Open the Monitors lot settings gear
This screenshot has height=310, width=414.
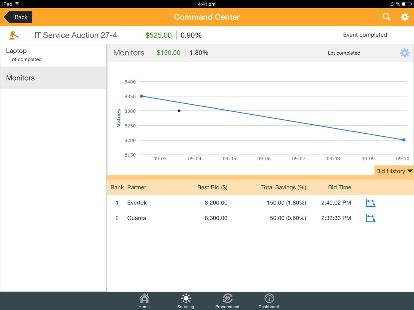[x=405, y=53]
